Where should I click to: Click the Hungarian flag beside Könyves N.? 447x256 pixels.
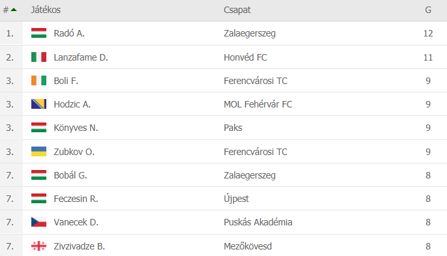[39, 128]
